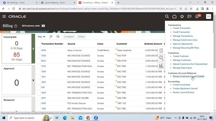This screenshot has width=216, height=121.
Task: Open Manage AutoInvoice Lines link
Action: pos(185,40)
